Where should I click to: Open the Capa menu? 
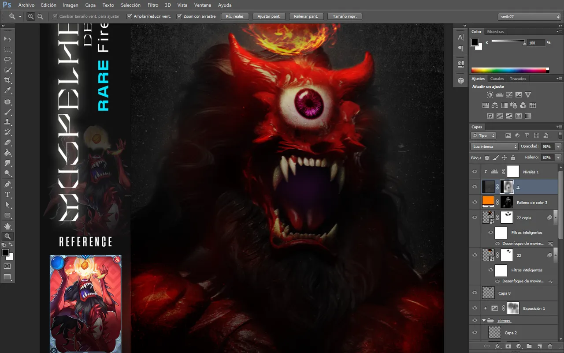pyautogui.click(x=90, y=5)
